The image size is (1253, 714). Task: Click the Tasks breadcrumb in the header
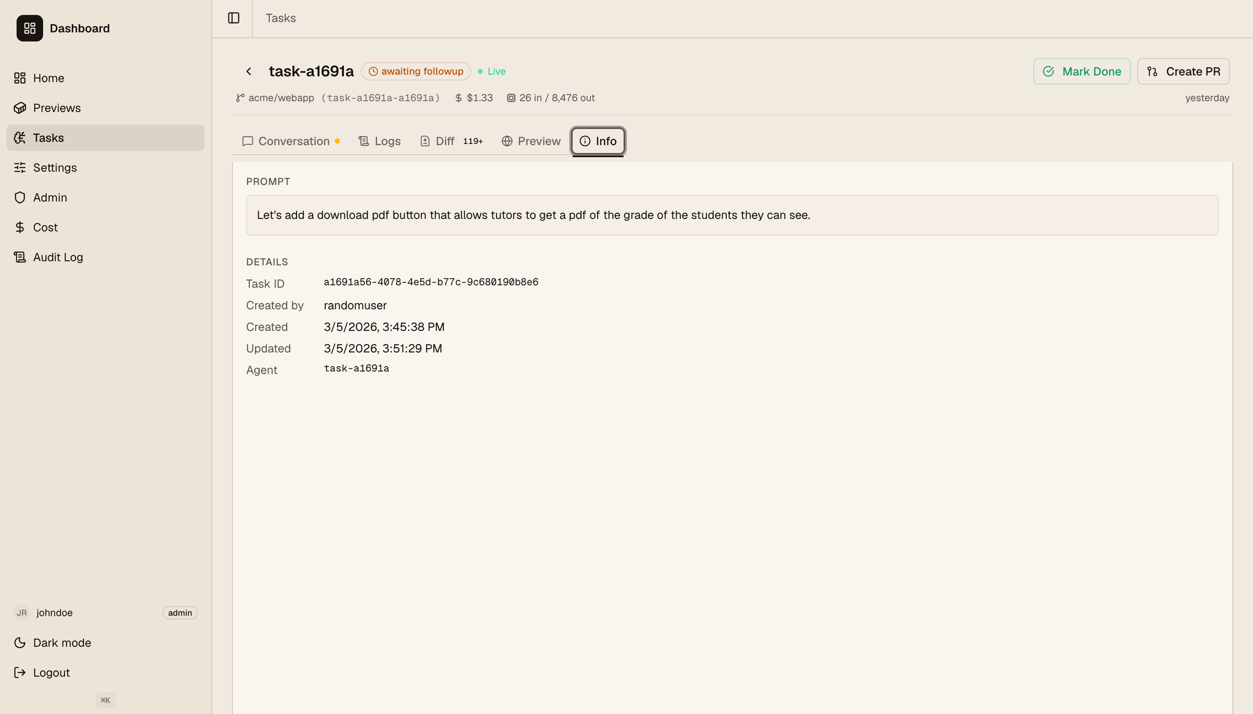pos(281,18)
